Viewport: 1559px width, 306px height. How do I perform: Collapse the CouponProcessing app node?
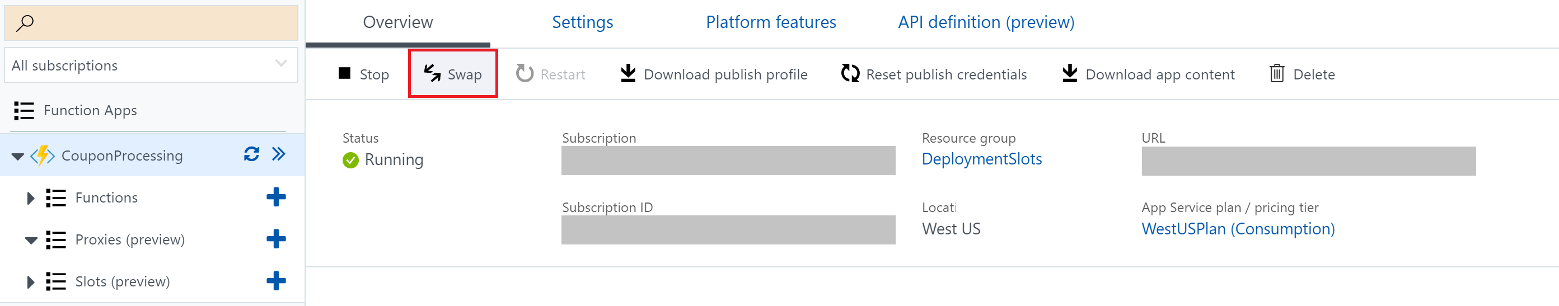(x=18, y=157)
